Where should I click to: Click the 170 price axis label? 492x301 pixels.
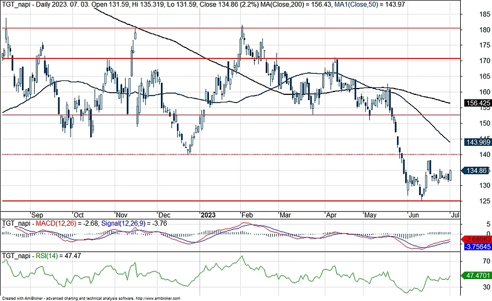point(485,61)
